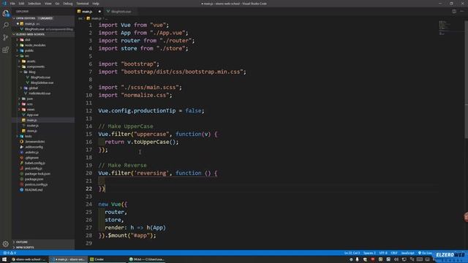The image size is (468, 263).
Task: Start the Go Live server
Action: tap(425, 253)
